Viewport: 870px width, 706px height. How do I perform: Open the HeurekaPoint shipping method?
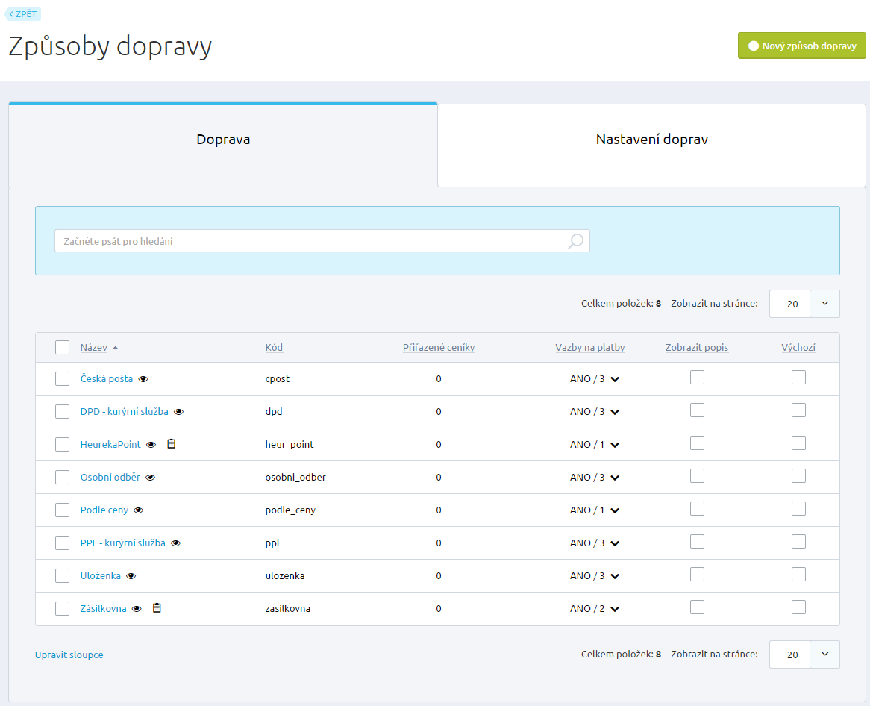110,444
